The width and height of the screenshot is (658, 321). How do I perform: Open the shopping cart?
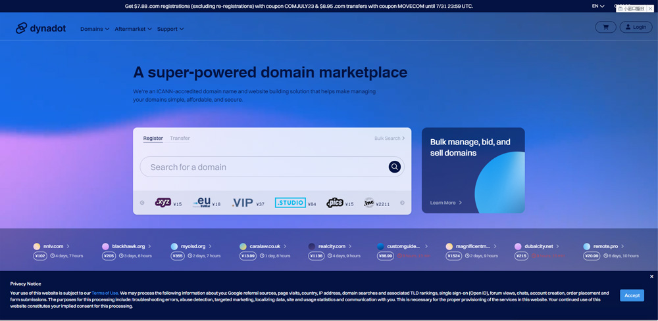click(x=605, y=27)
